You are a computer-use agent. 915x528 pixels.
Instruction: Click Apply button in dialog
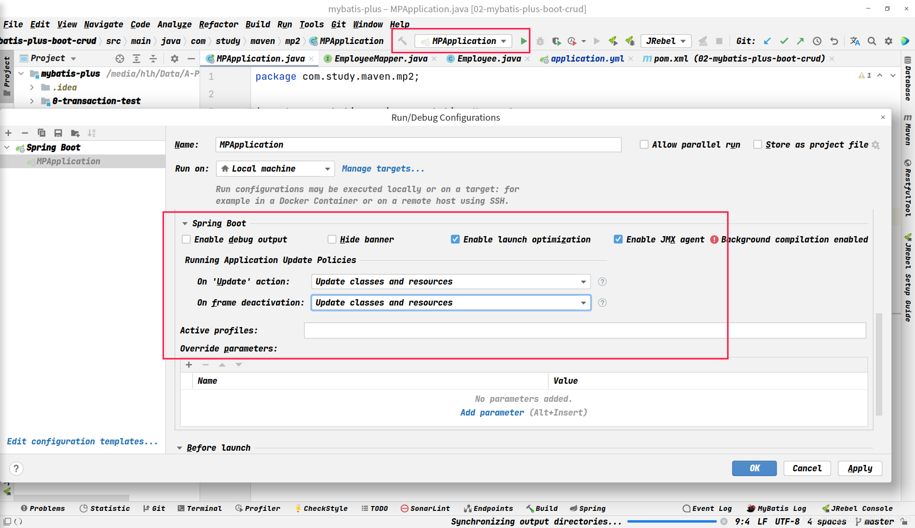pos(860,468)
